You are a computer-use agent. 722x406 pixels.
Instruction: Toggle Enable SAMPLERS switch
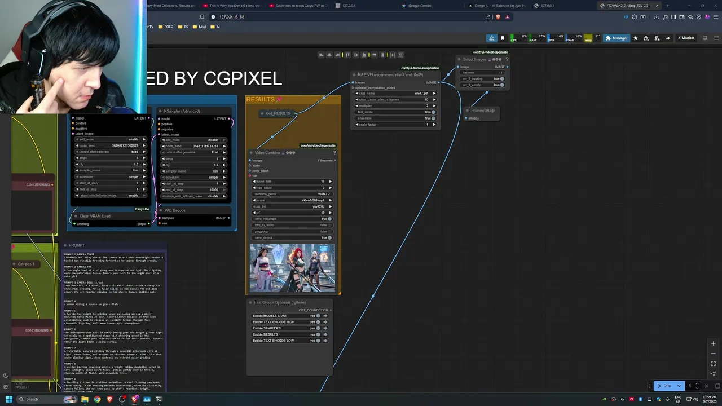click(318, 328)
